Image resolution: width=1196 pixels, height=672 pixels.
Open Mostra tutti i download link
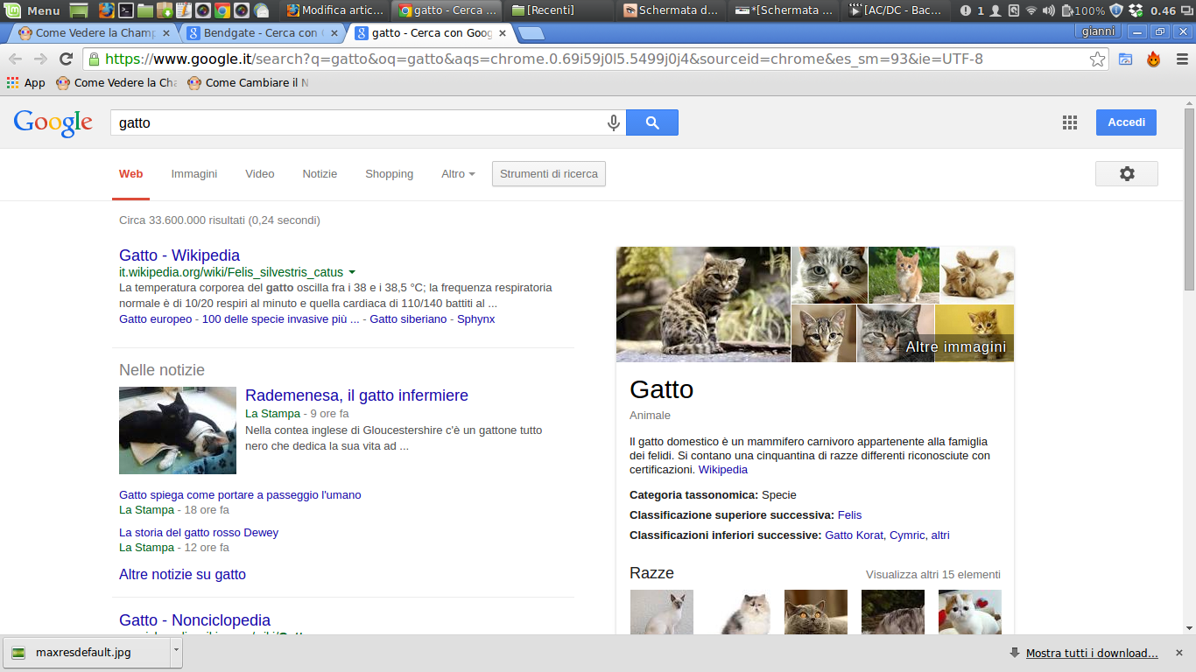coord(1092,653)
